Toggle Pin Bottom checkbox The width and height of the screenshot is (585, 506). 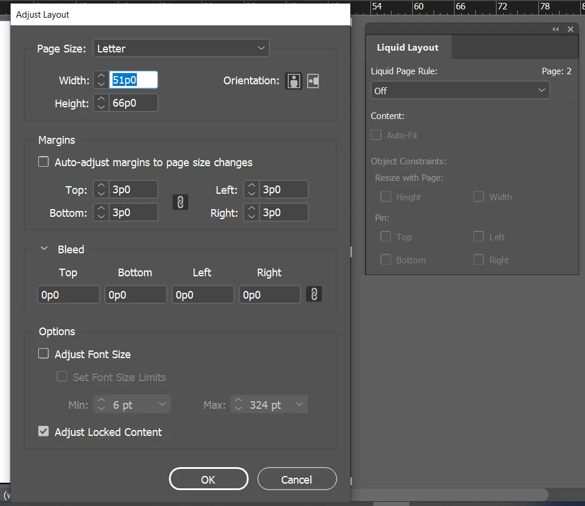[386, 259]
